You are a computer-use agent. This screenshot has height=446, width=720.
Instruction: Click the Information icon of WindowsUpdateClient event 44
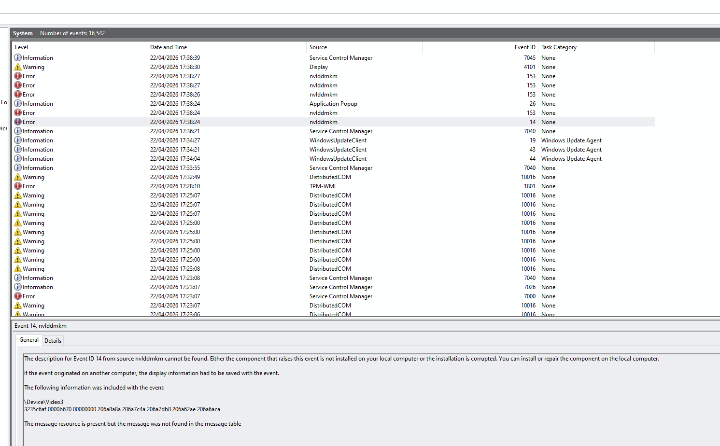[18, 158]
